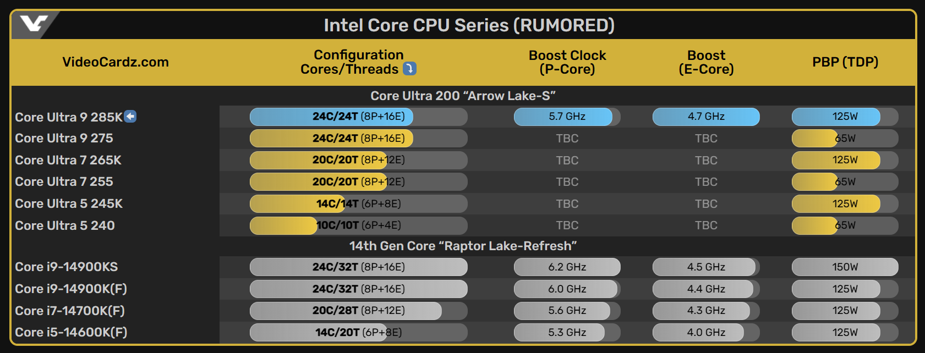Click the blue arrow next to Cores/Threads

409,69
